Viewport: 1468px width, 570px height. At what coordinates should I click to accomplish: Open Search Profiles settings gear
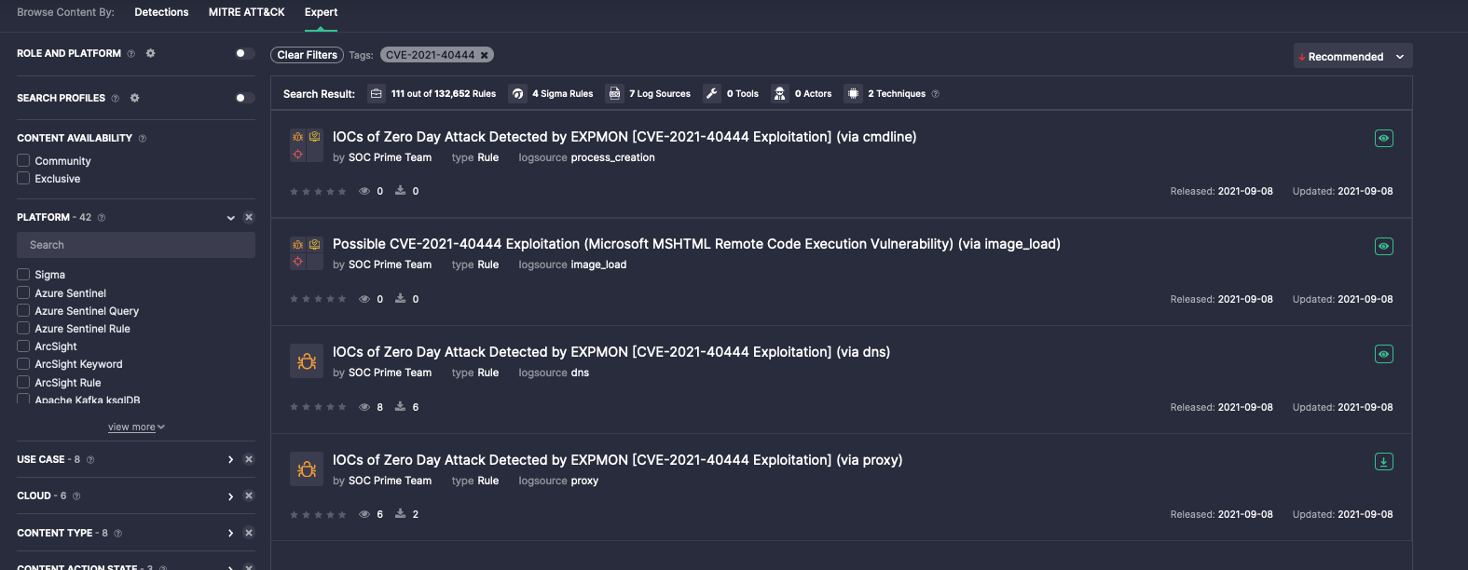point(134,98)
